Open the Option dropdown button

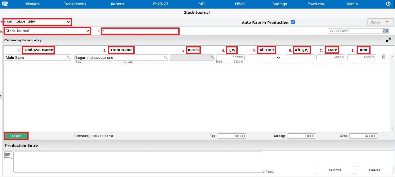click(x=380, y=22)
